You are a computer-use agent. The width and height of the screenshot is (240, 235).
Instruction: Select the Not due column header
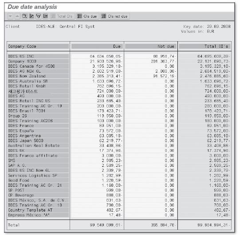[151, 46]
